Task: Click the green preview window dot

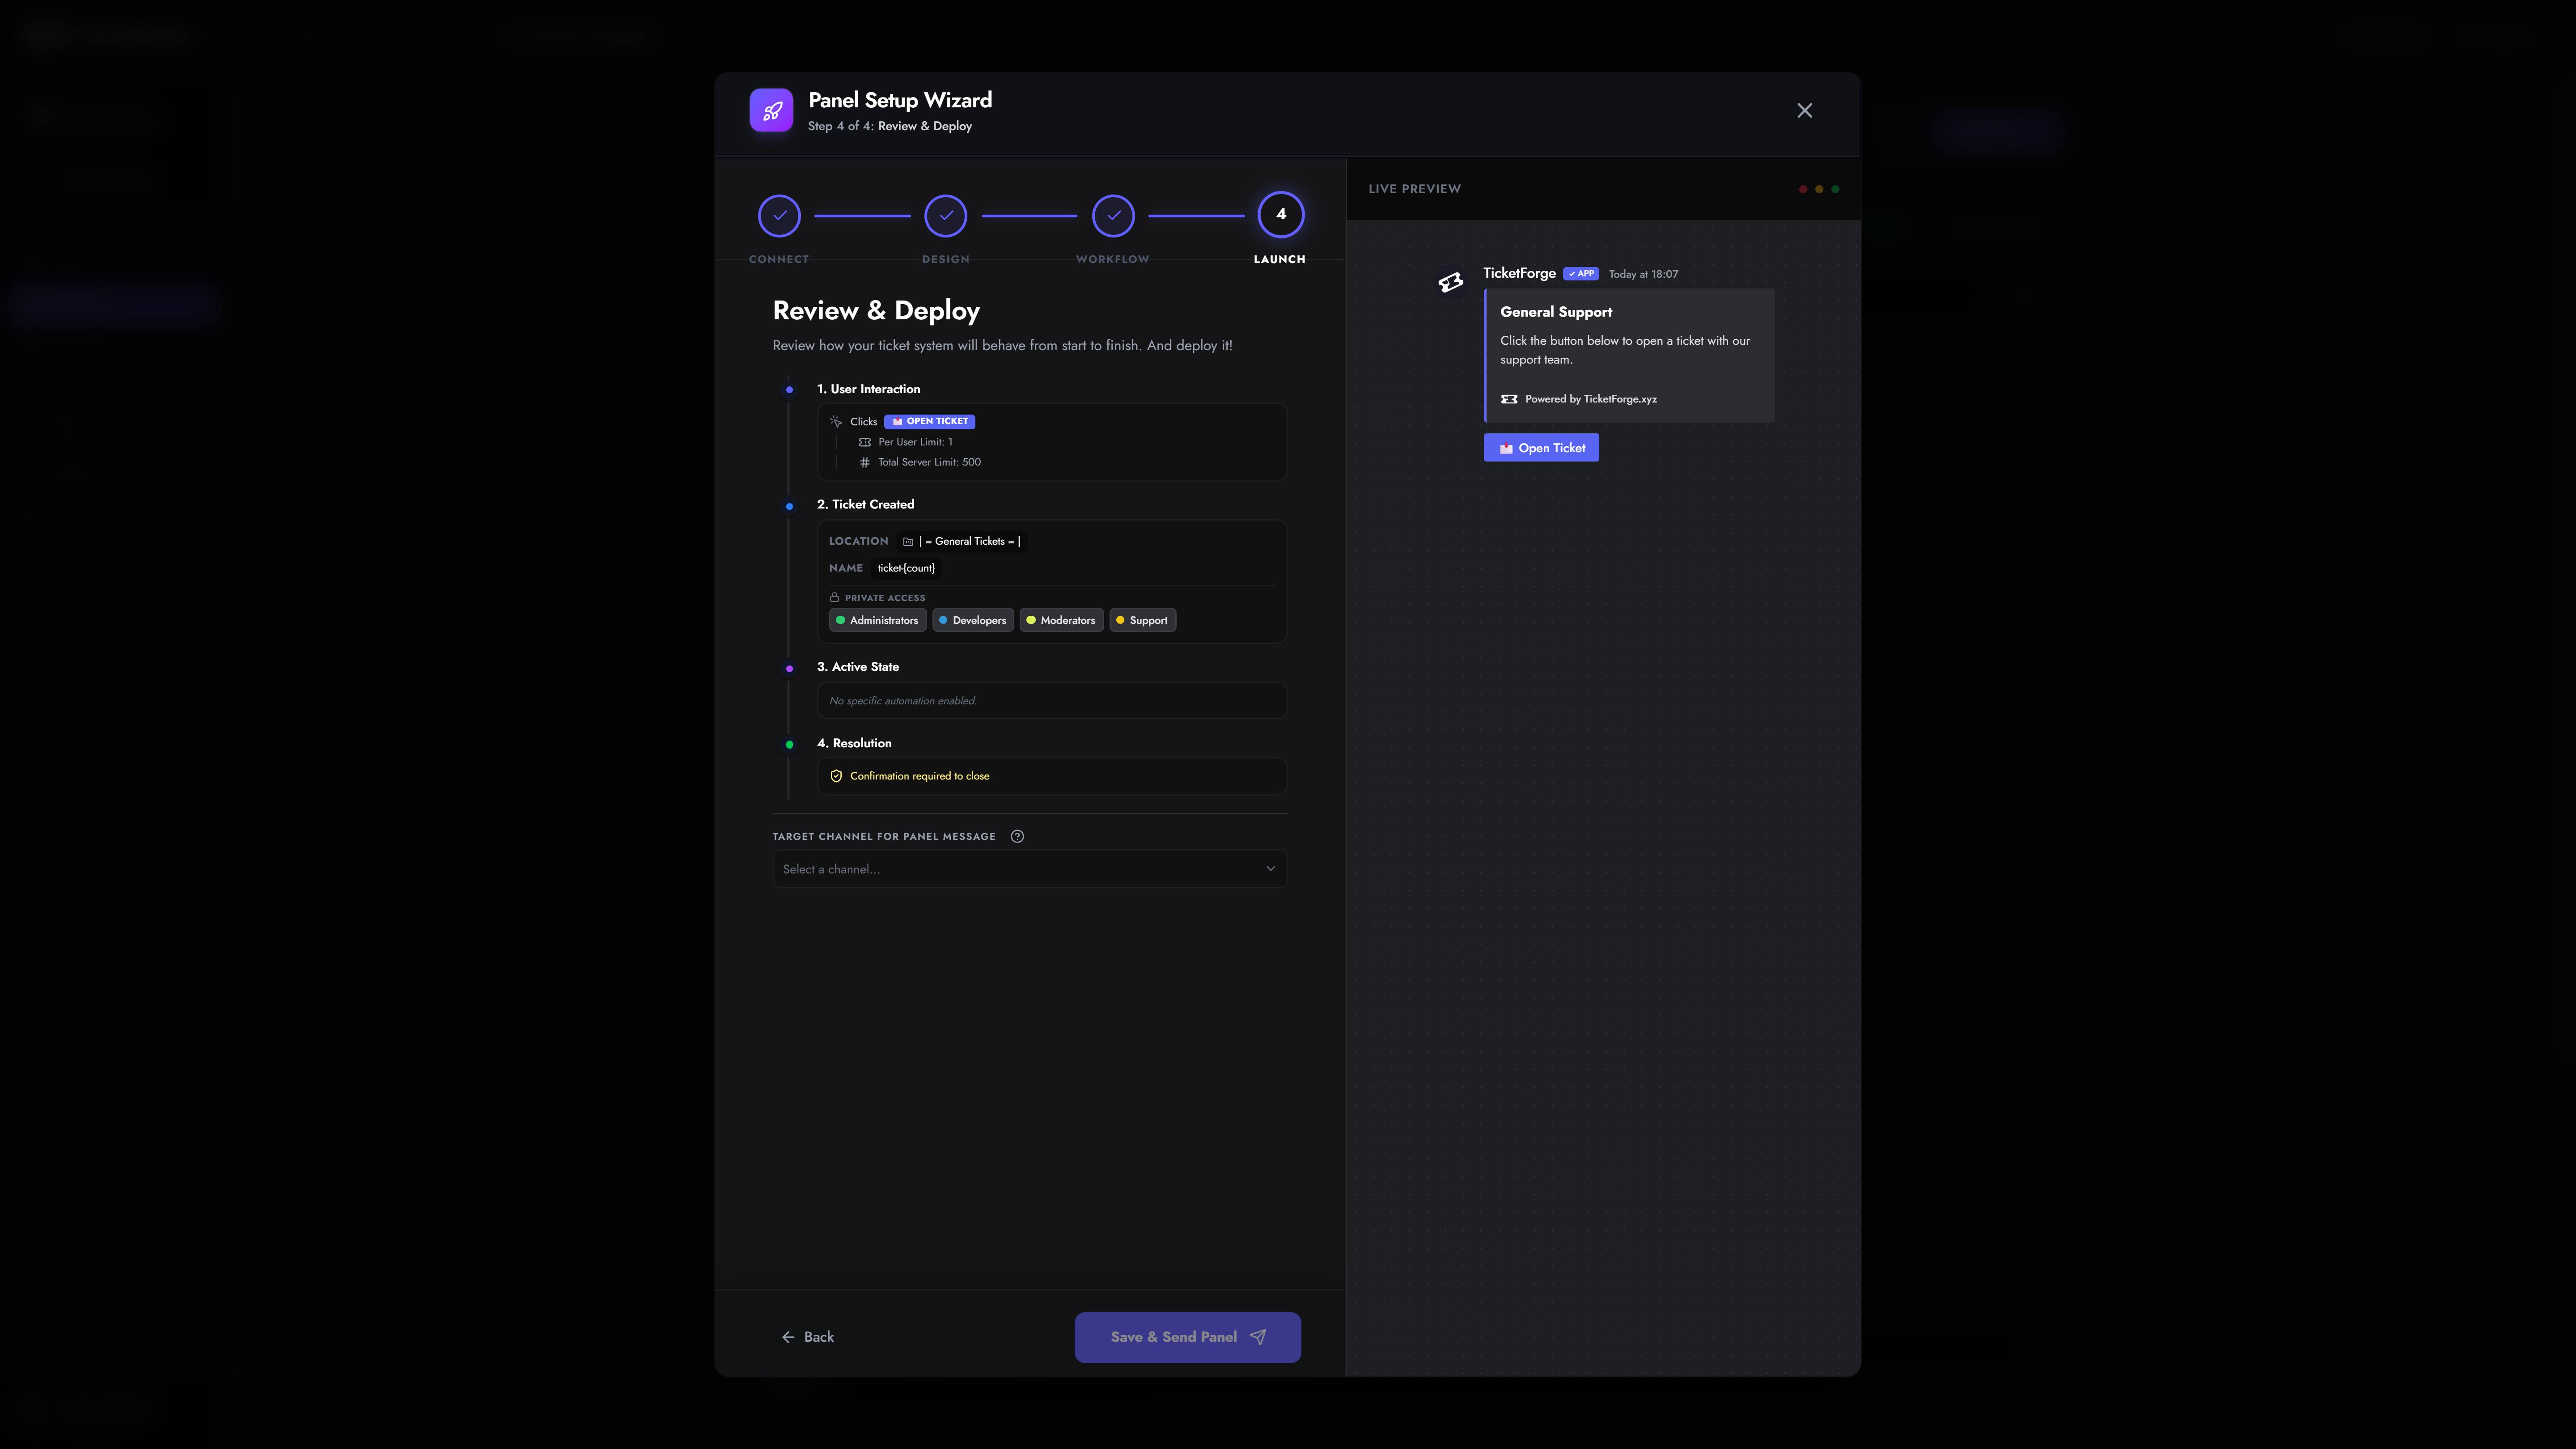Action: coord(1835,189)
